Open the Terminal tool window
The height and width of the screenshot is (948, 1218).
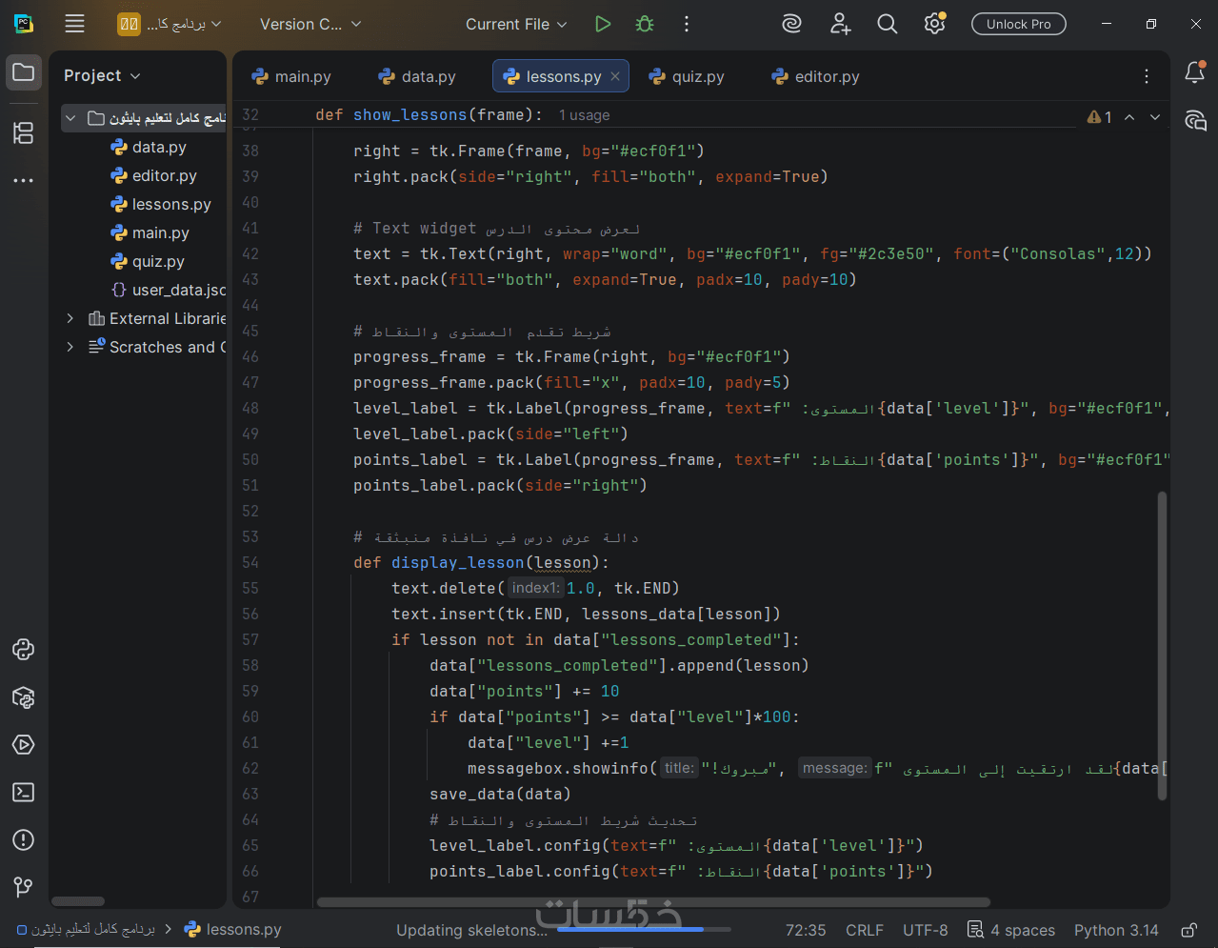(24, 793)
